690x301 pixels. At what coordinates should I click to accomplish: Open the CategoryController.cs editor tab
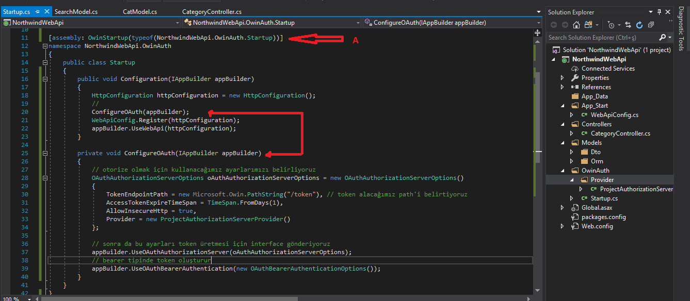[x=212, y=12]
